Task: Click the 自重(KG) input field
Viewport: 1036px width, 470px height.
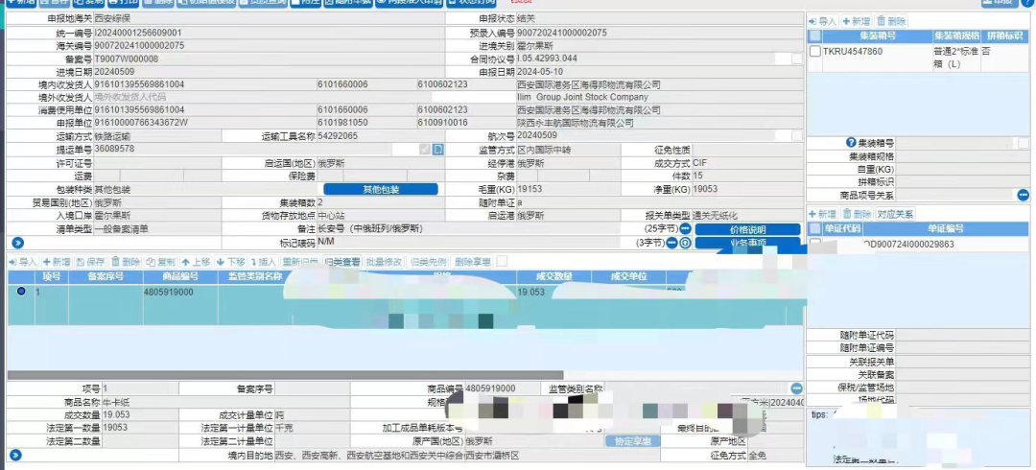Action: coord(963,169)
